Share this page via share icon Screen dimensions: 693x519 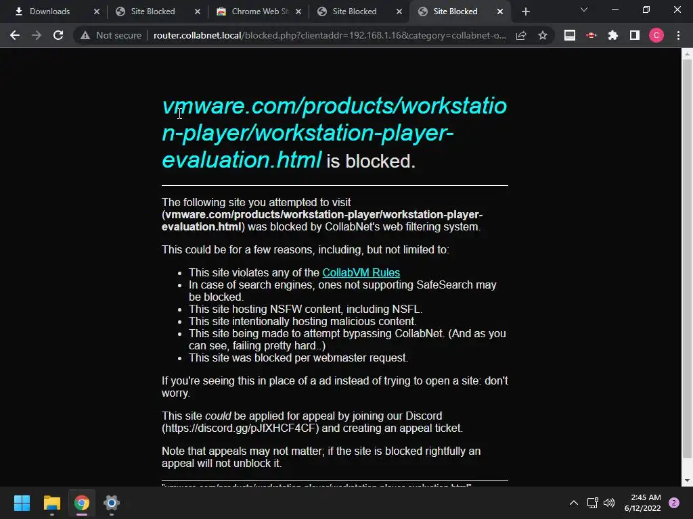click(521, 35)
